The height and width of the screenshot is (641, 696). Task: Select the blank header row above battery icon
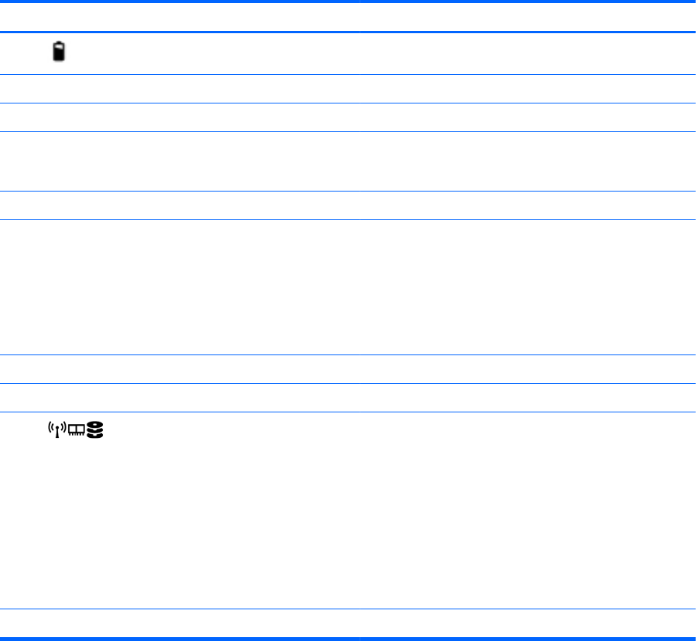[x=348, y=17]
